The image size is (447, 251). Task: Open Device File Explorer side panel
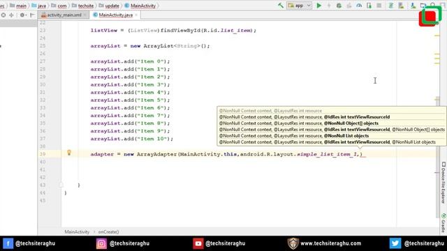(444, 183)
